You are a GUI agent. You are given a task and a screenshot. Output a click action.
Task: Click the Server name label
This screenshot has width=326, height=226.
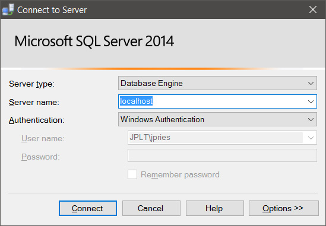(34, 102)
